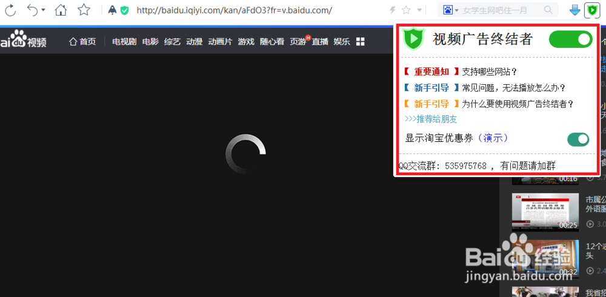Click the undo back arrow icon

33,10
